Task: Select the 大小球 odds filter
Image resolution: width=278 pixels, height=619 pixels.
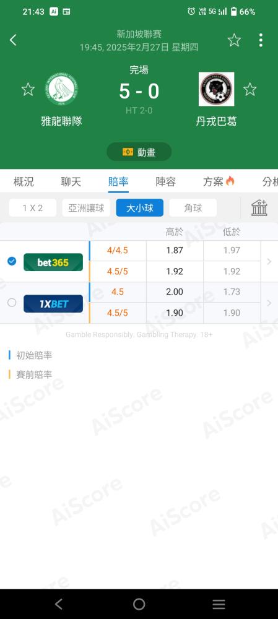Action: click(140, 207)
